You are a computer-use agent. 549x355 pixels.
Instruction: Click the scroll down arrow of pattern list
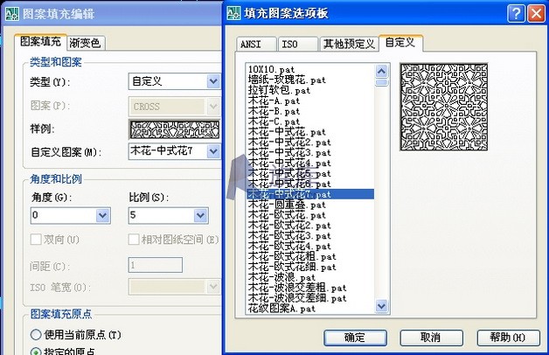(382, 306)
